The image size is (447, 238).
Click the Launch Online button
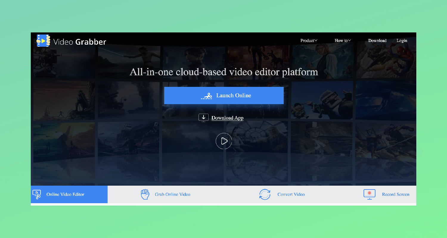click(224, 95)
